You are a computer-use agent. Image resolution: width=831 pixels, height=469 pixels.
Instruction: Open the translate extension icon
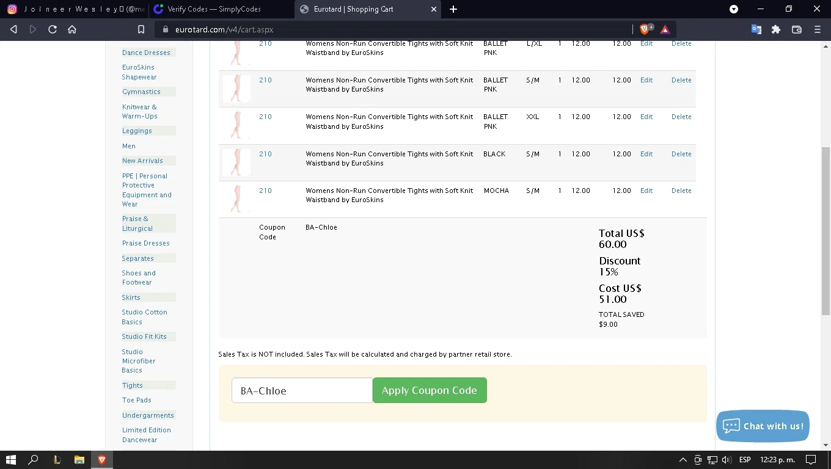pyautogui.click(x=756, y=29)
